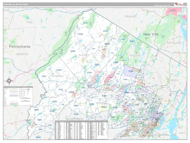
Task: Click the 'HUNTERDON' county label
Action: pos(75,119)
